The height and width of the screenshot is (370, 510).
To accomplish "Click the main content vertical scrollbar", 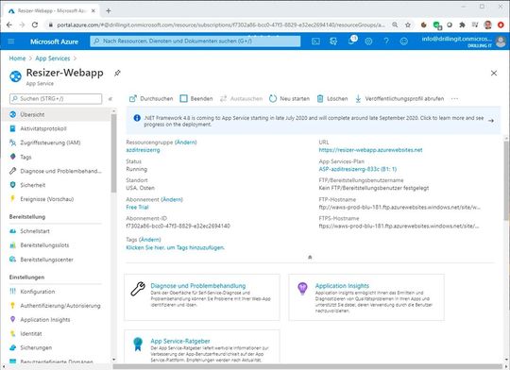I will pyautogui.click(x=507, y=180).
